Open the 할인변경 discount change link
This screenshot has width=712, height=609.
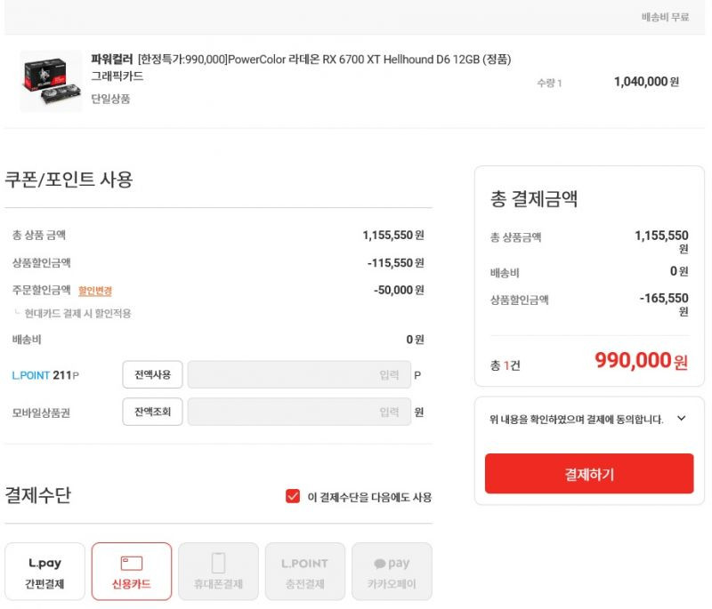tap(95, 290)
